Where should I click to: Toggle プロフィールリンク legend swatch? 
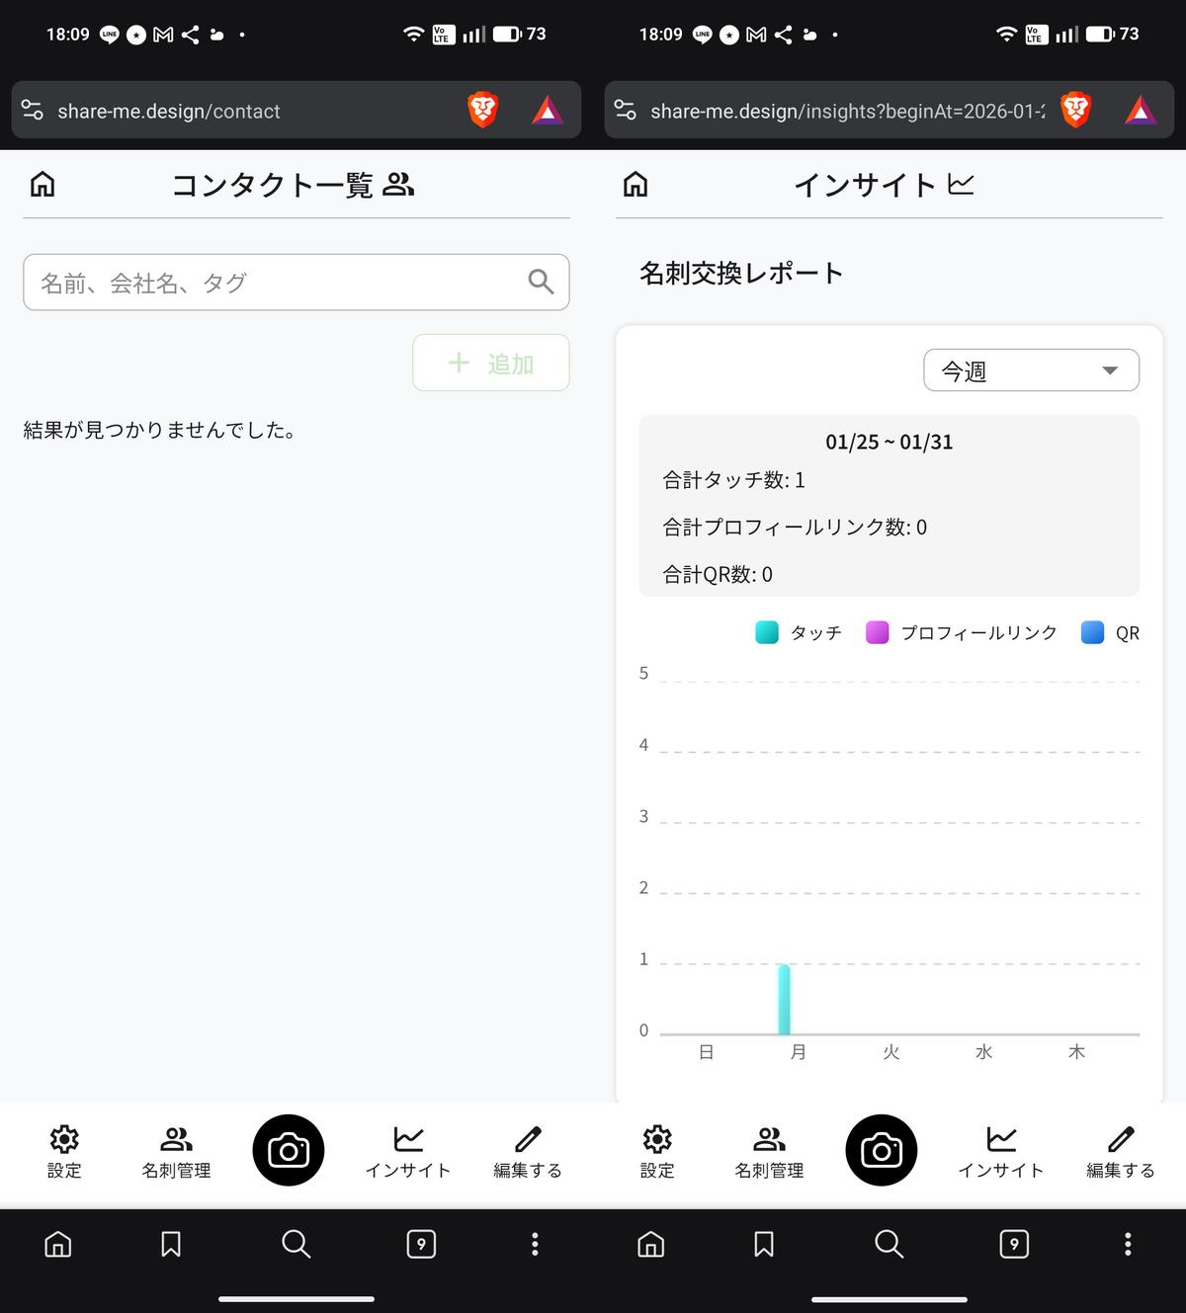(877, 632)
